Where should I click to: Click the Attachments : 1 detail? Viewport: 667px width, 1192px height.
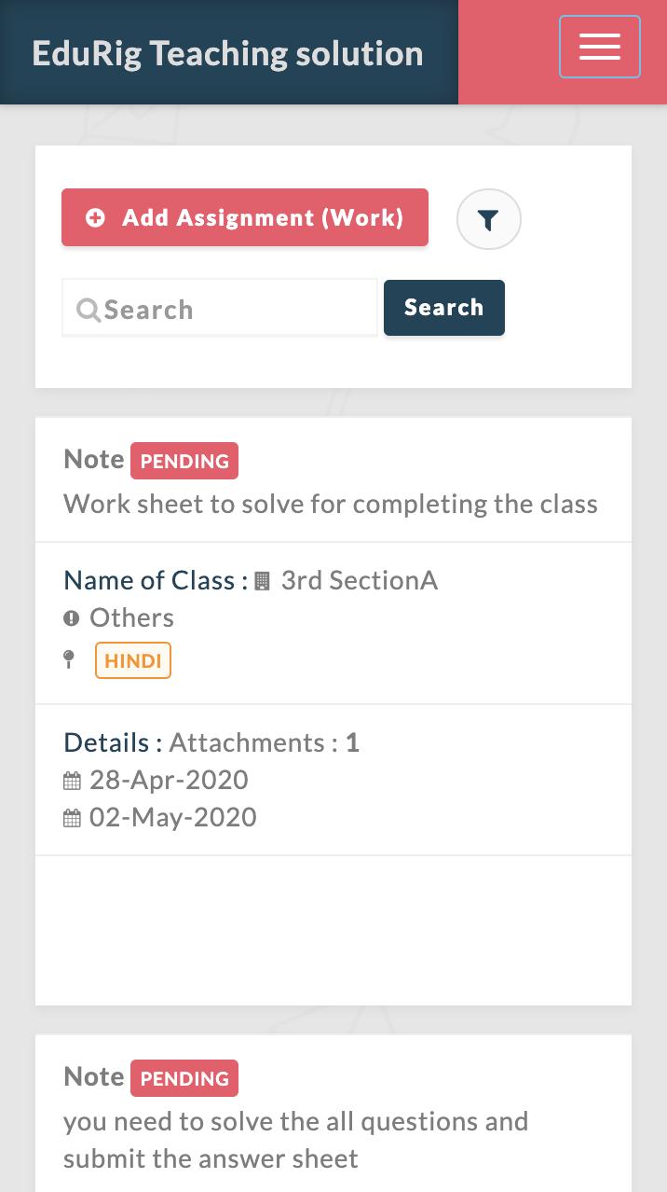[x=264, y=742]
